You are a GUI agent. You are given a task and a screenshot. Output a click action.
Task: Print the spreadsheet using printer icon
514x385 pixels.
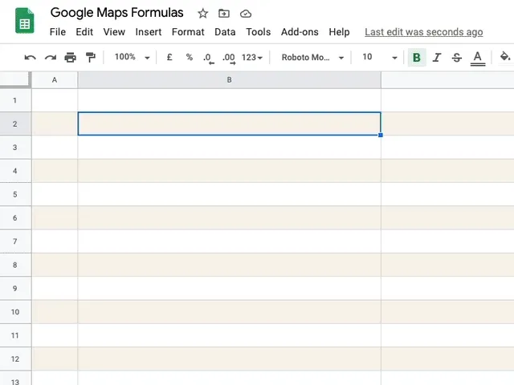71,57
